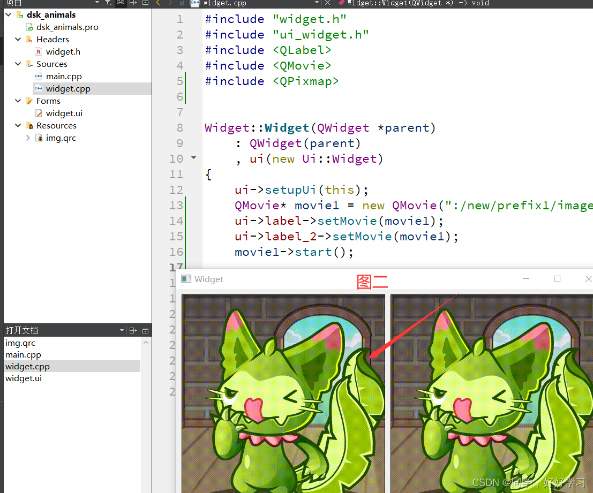
Task: Go back with the yellow arrow
Action: coord(159,3)
